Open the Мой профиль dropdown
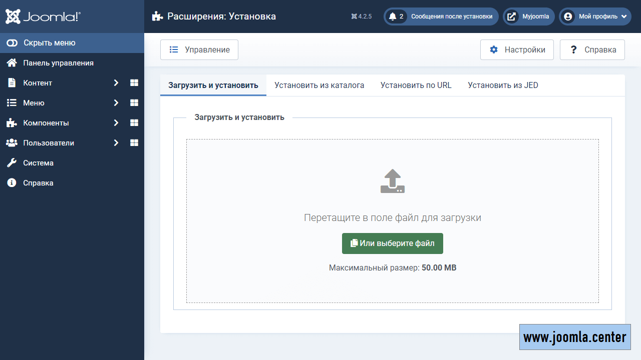Viewport: 641px width, 360px height. coord(595,16)
